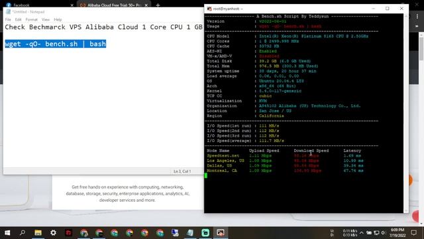Open Settings gear on taskbar
The height and width of the screenshot is (239, 424).
pos(53,233)
